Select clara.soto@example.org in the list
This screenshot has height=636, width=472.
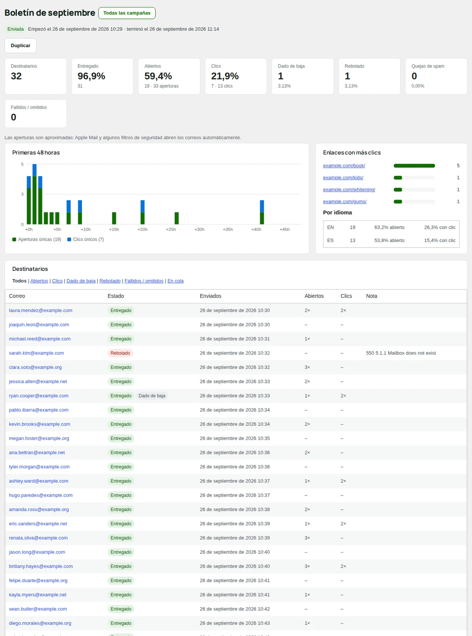coord(35,367)
